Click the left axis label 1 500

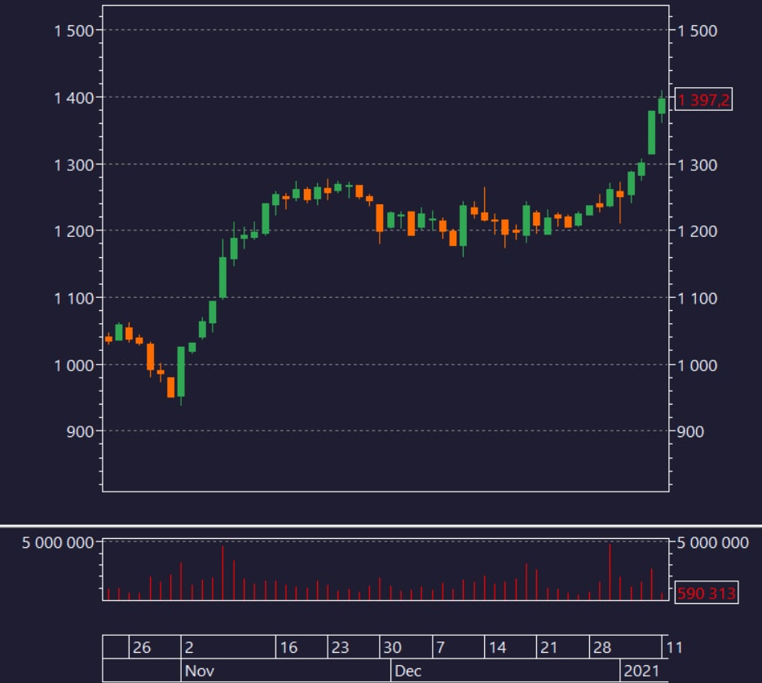point(74,31)
